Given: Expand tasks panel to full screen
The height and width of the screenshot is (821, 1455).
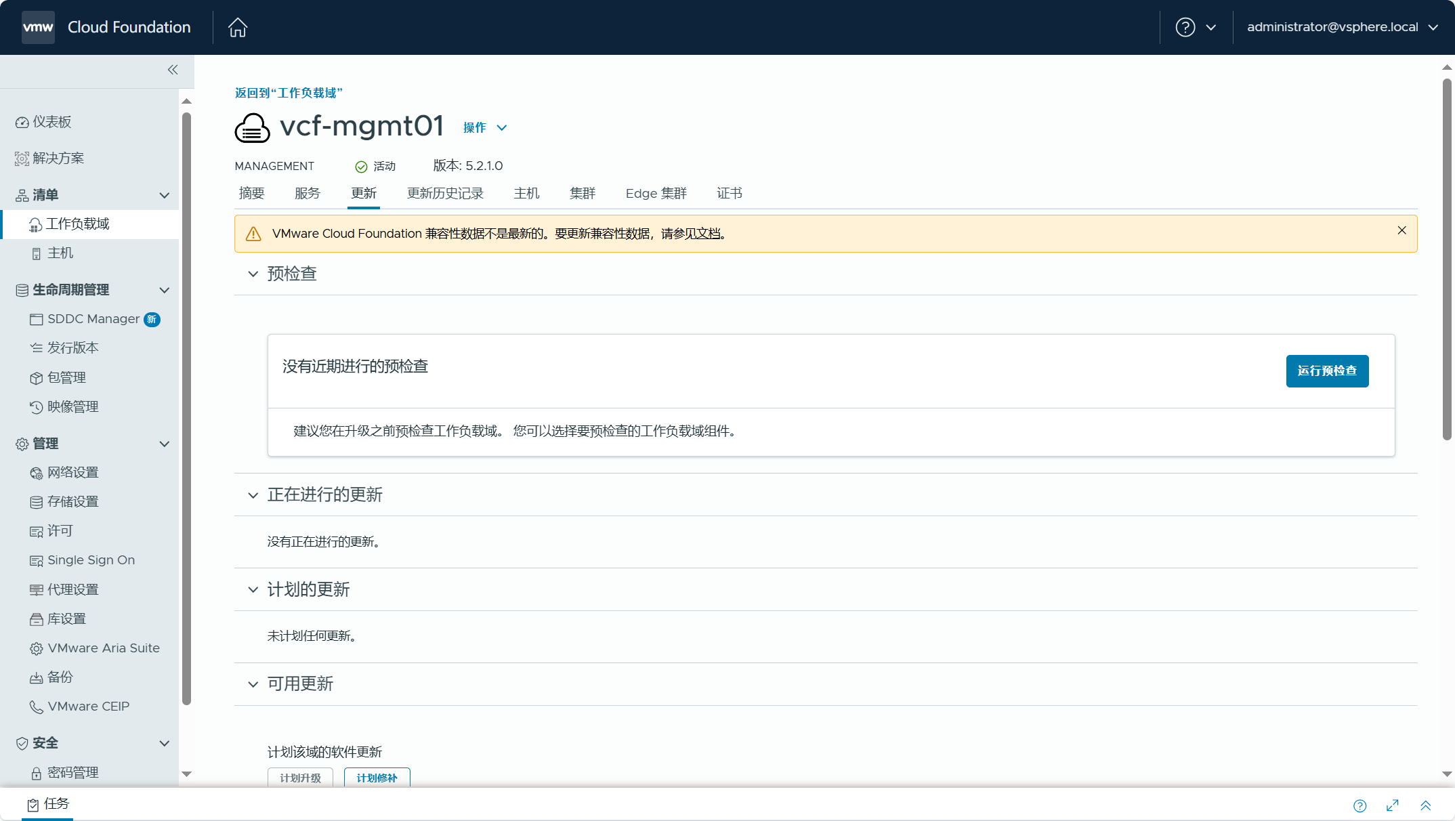Looking at the screenshot, I should pyautogui.click(x=1393, y=805).
